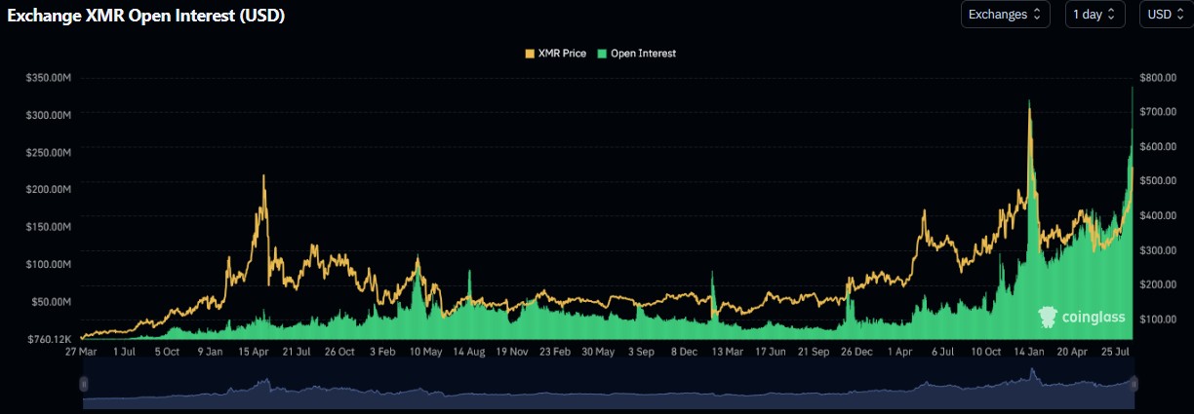Open the Exchanges dropdown
Screen dimensions: 1194x414
coord(1005,15)
